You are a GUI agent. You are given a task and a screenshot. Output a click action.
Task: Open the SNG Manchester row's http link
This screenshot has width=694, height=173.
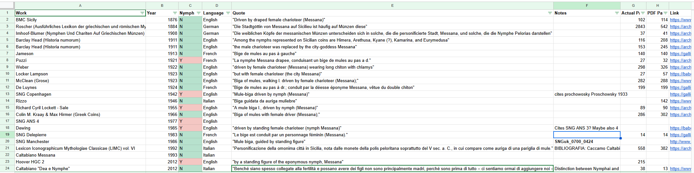[680, 142]
